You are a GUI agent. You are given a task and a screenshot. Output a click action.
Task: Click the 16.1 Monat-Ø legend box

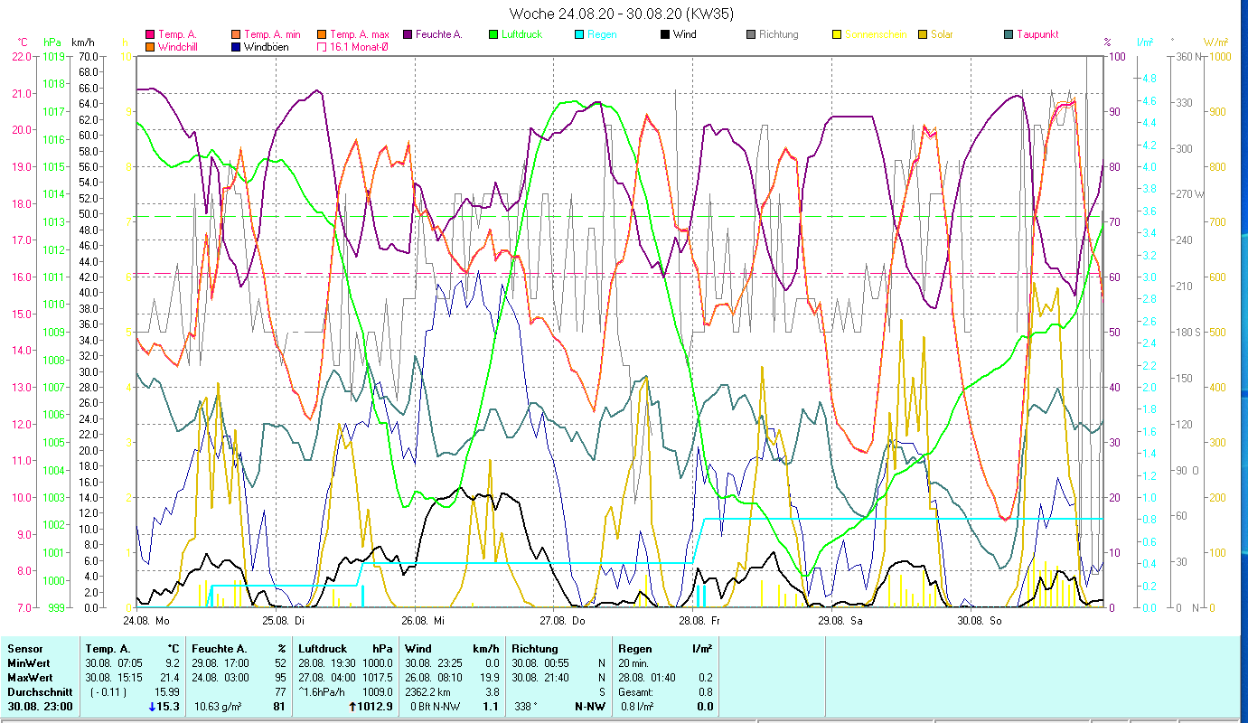click(x=322, y=46)
